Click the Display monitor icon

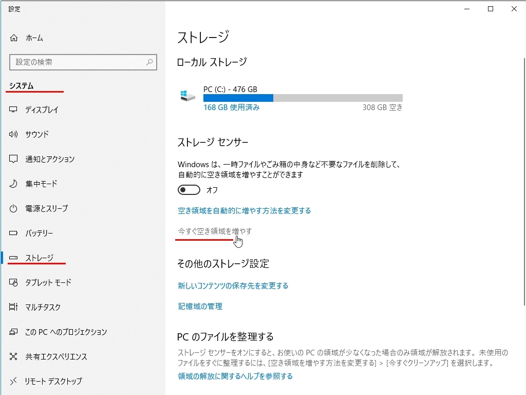14,110
